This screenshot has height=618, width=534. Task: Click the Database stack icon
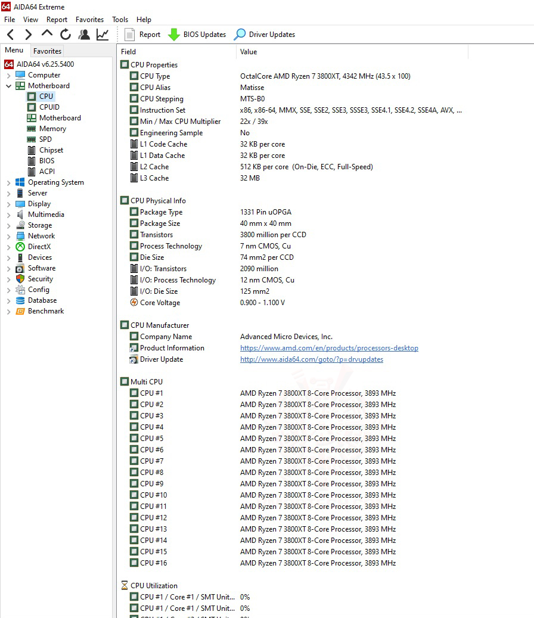pos(20,300)
